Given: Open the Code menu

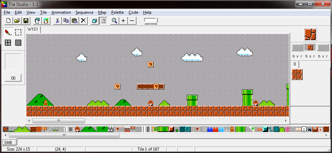Looking at the screenshot, I should [133, 12].
